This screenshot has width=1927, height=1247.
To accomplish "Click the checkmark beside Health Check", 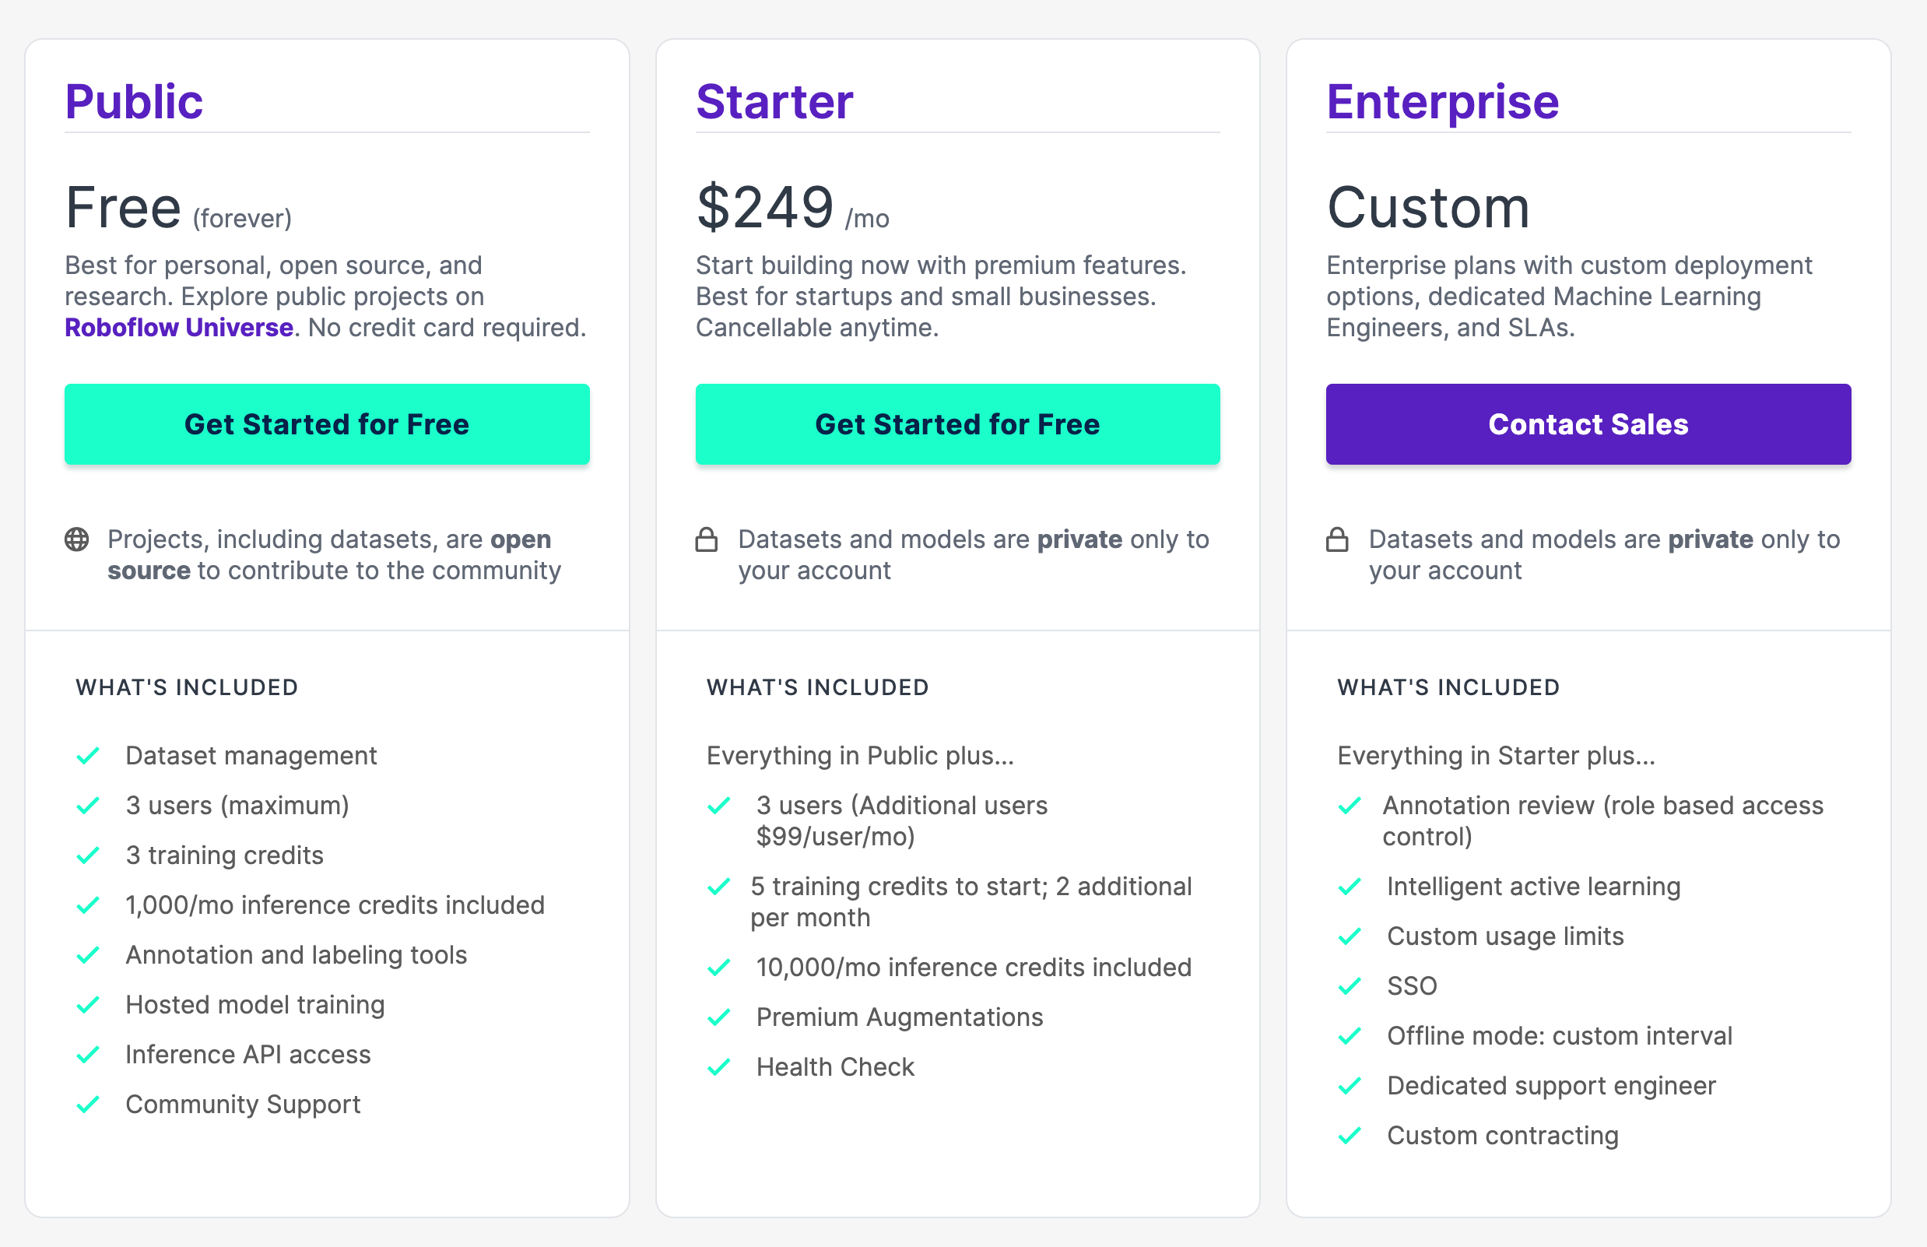I will click(719, 1067).
